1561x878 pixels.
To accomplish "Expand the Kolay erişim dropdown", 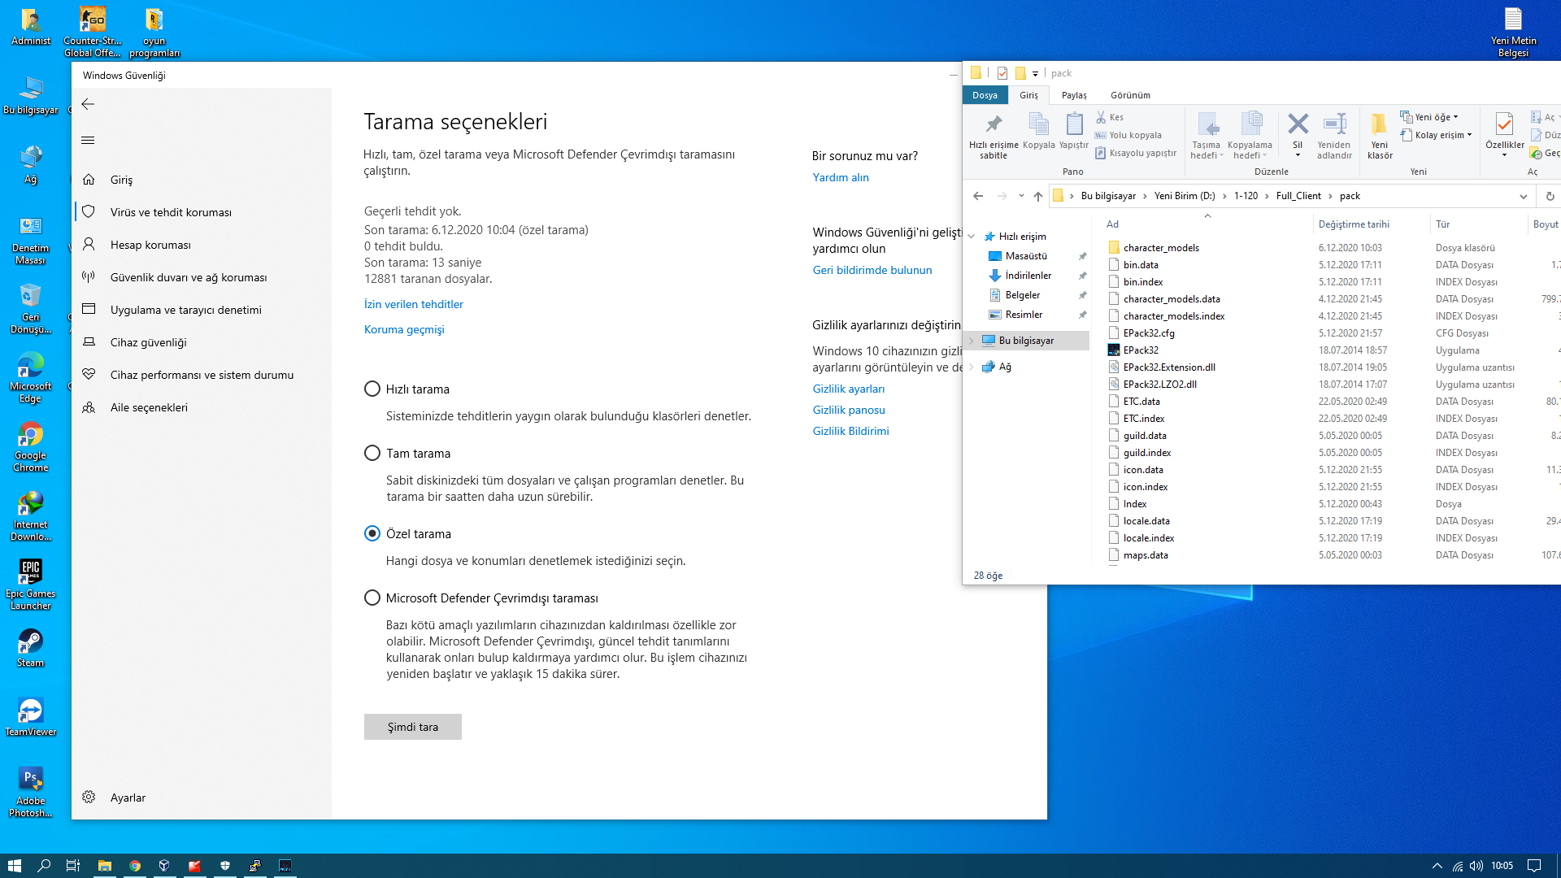I will tap(1436, 135).
